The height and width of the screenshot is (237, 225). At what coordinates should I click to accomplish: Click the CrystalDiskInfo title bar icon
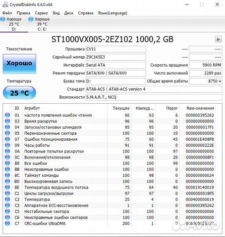(5, 4)
